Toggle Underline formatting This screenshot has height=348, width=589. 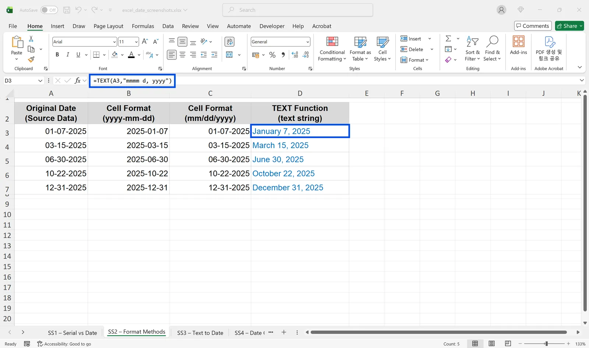point(78,55)
